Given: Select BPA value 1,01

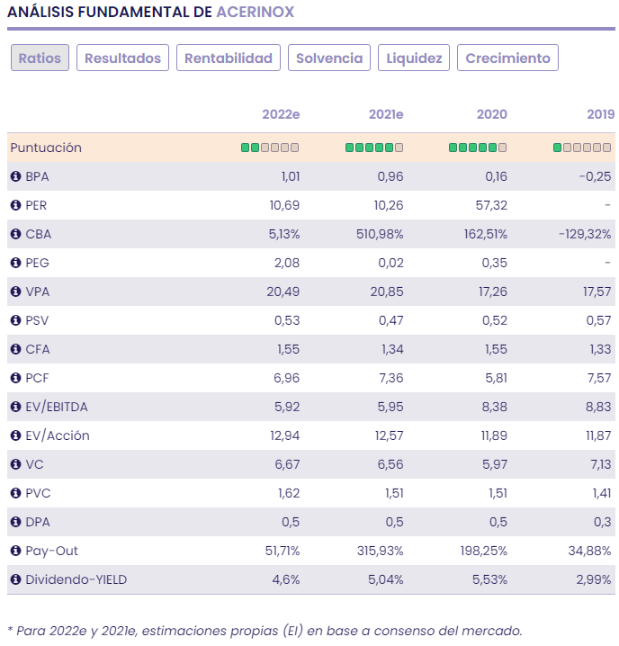Looking at the screenshot, I should 291,176.
